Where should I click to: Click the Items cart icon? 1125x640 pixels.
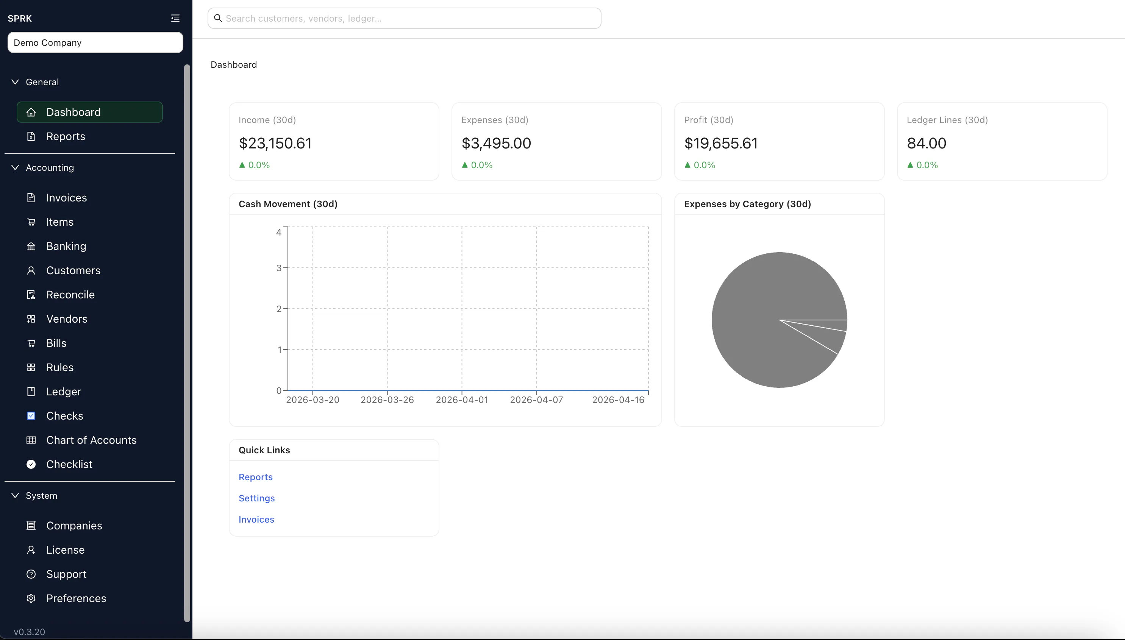31,222
